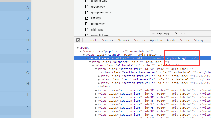
Task: Expand the section-item id="D" node
Action: click(96, 97)
